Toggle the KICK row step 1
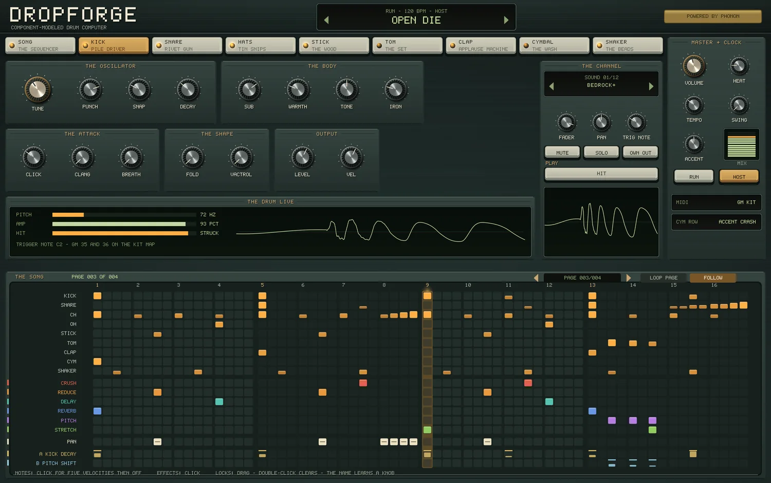Viewport: 771px width, 483px height. tap(97, 295)
